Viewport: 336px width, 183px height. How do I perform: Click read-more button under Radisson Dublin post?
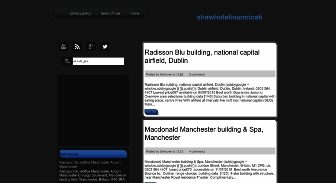coord(151,112)
